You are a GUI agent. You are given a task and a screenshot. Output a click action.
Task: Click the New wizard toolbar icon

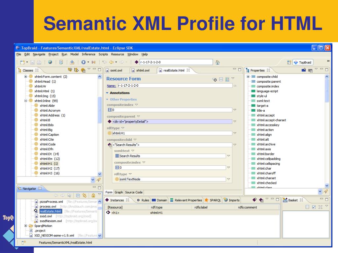click(x=22, y=62)
